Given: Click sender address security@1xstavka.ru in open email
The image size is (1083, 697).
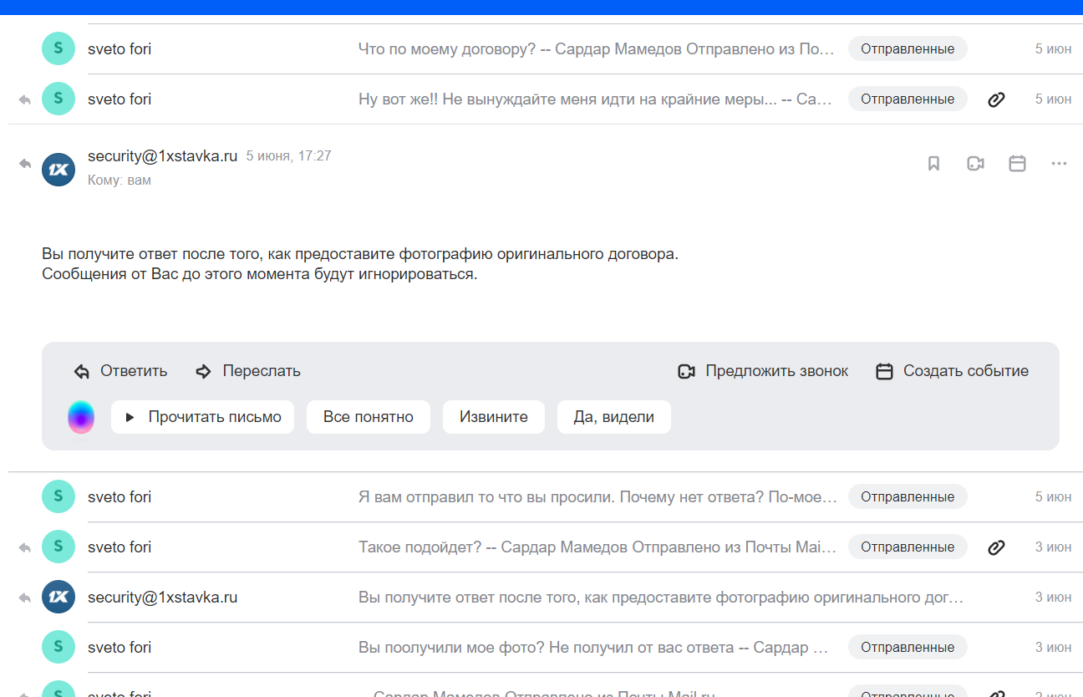Looking at the screenshot, I should click(162, 156).
